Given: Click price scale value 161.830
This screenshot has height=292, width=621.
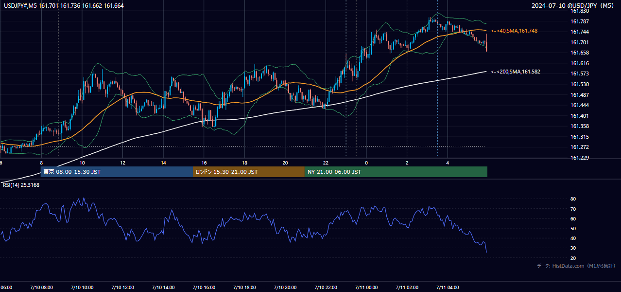Looking at the screenshot, I should (580, 11).
